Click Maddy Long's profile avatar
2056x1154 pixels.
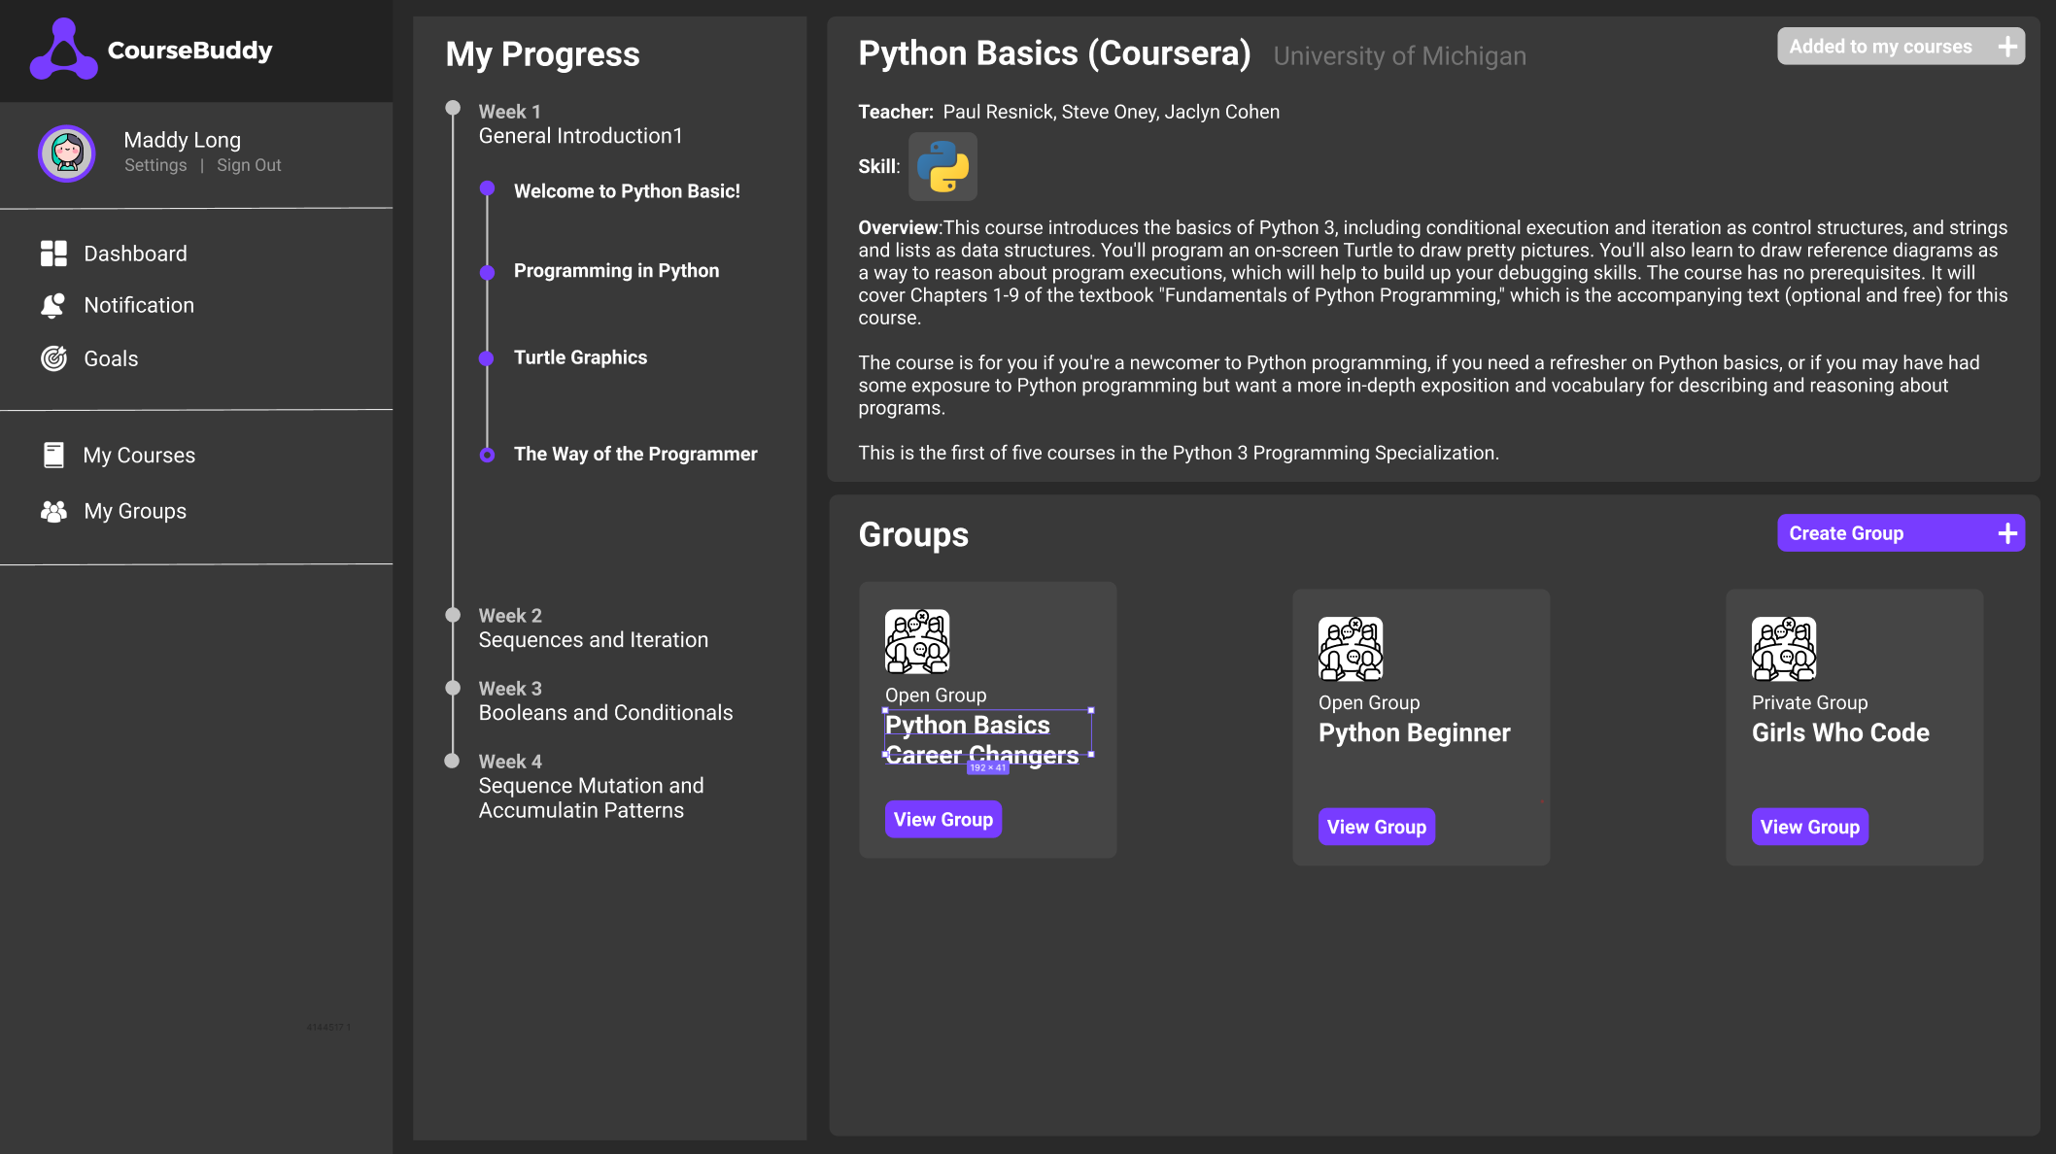(x=66, y=153)
